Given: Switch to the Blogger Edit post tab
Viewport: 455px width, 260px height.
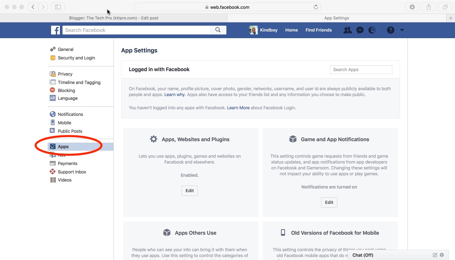Looking at the screenshot, I should 114,18.
